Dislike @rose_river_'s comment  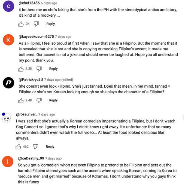tap(36, 147)
